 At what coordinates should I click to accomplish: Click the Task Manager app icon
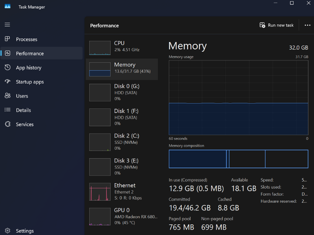(7, 7)
